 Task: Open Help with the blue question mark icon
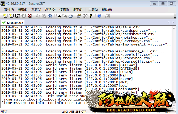tap(99, 16)
